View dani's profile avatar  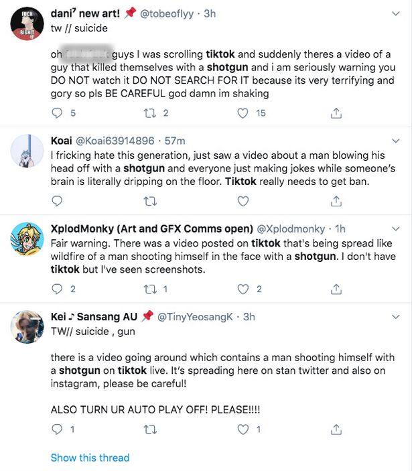[x=27, y=24]
